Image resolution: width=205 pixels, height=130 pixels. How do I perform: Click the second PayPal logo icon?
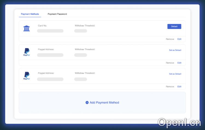[27, 76]
